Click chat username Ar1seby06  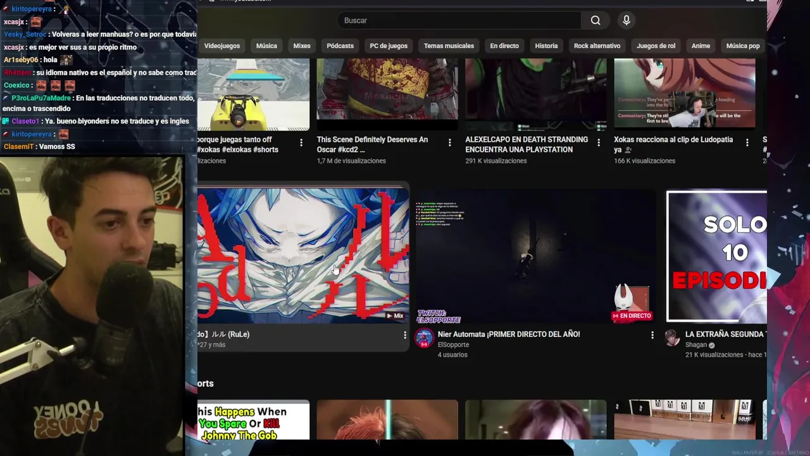[x=21, y=60]
